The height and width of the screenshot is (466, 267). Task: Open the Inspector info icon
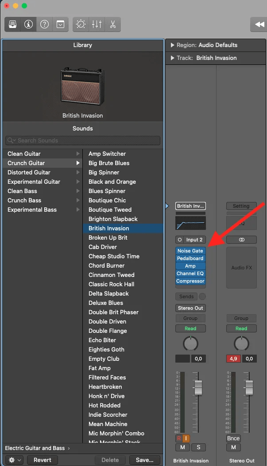click(28, 24)
